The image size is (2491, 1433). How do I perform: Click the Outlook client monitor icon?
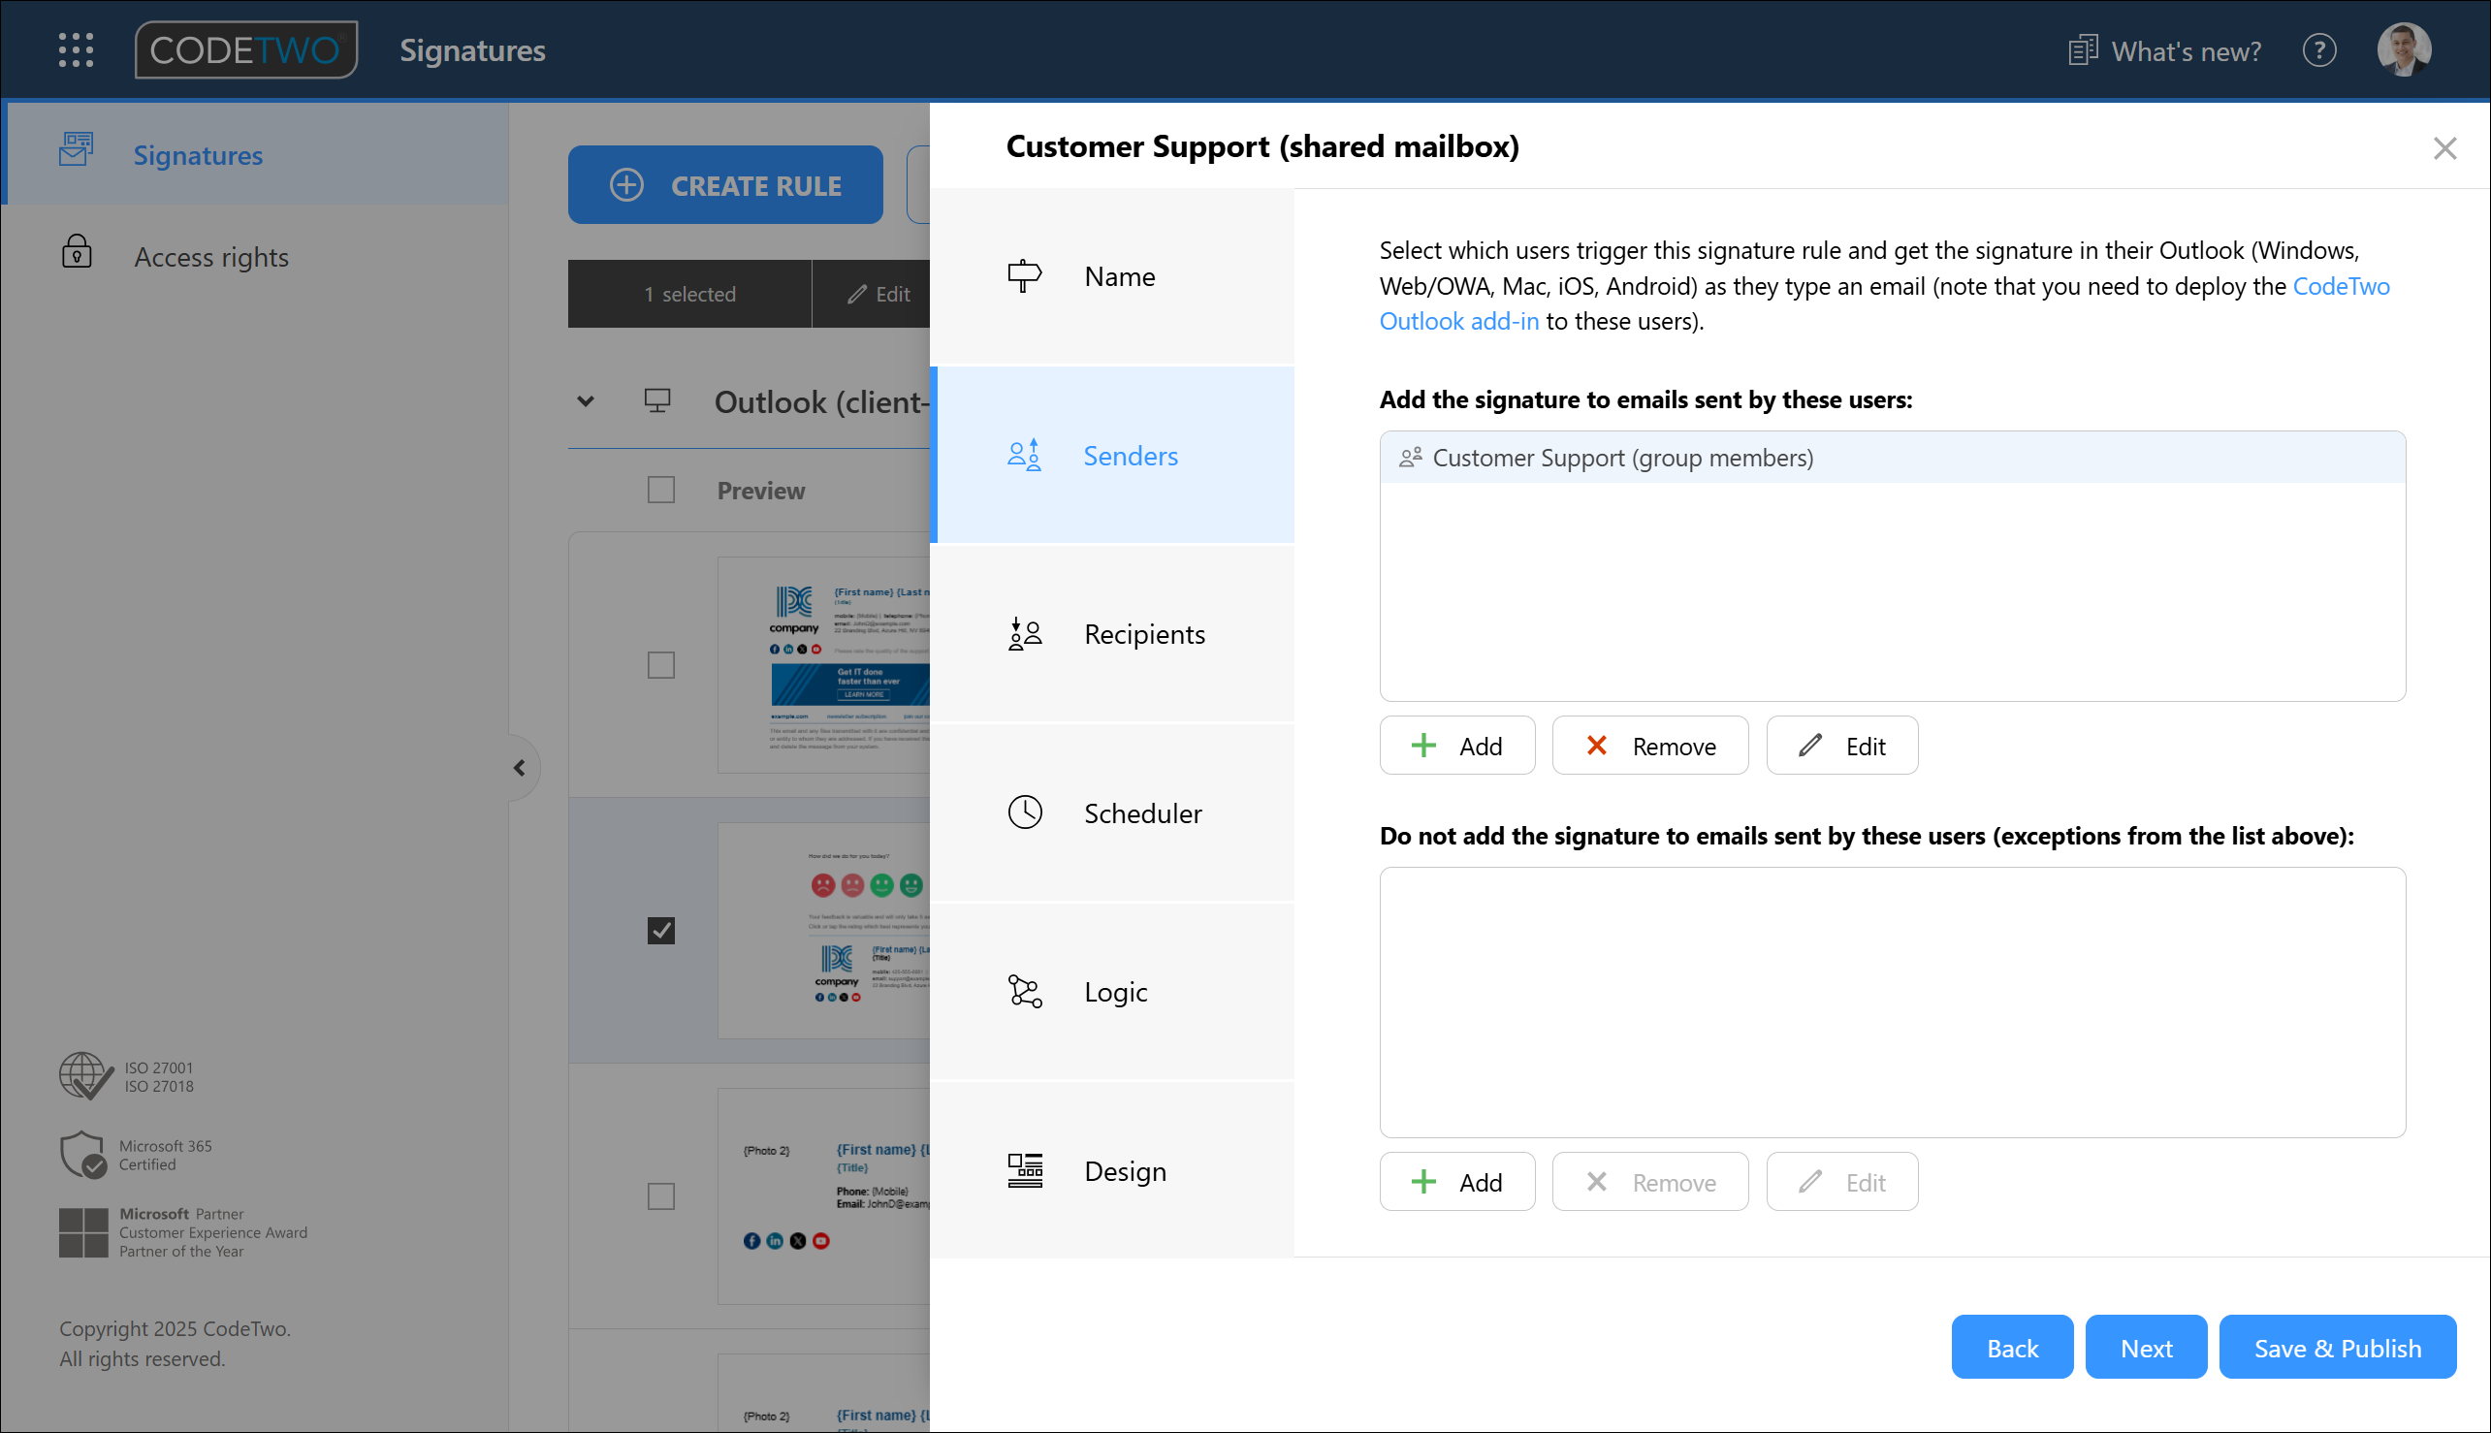point(657,400)
